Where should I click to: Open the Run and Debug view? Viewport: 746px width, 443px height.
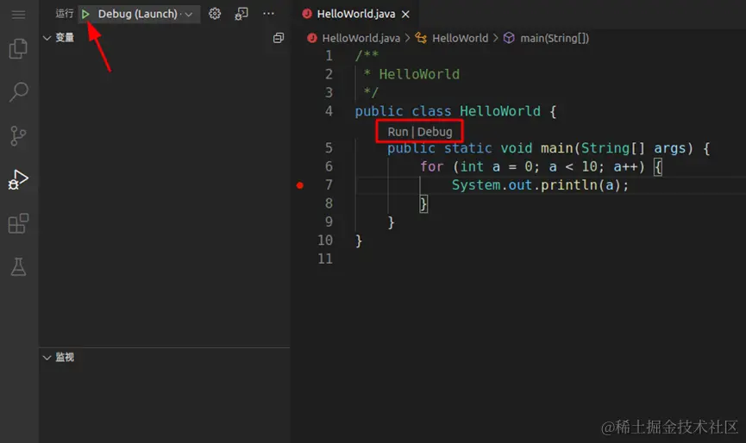point(18,179)
